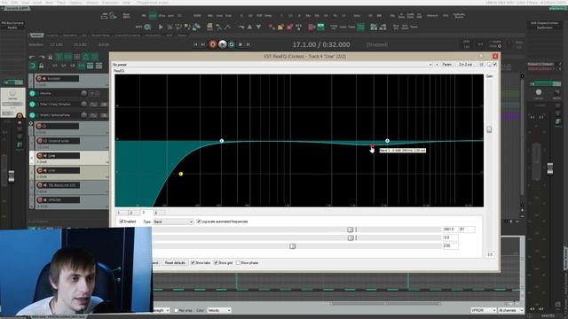Toggle the Show tabs checkbox

tap(193, 262)
